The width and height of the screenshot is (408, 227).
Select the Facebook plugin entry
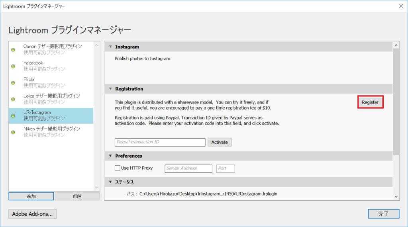tap(51, 66)
